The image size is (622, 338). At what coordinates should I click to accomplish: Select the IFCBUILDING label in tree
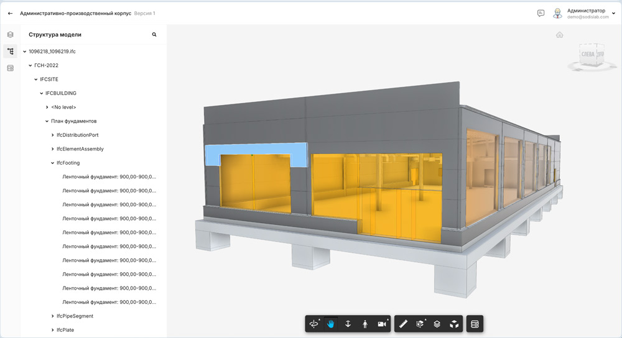pyautogui.click(x=61, y=93)
